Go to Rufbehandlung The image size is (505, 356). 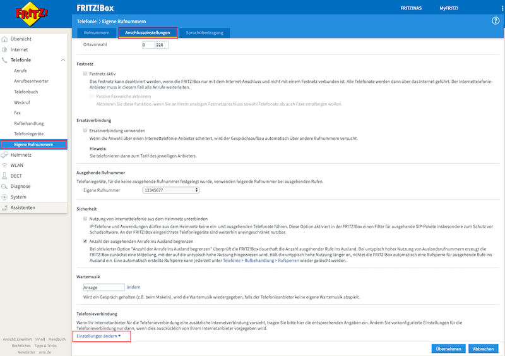[29, 123]
